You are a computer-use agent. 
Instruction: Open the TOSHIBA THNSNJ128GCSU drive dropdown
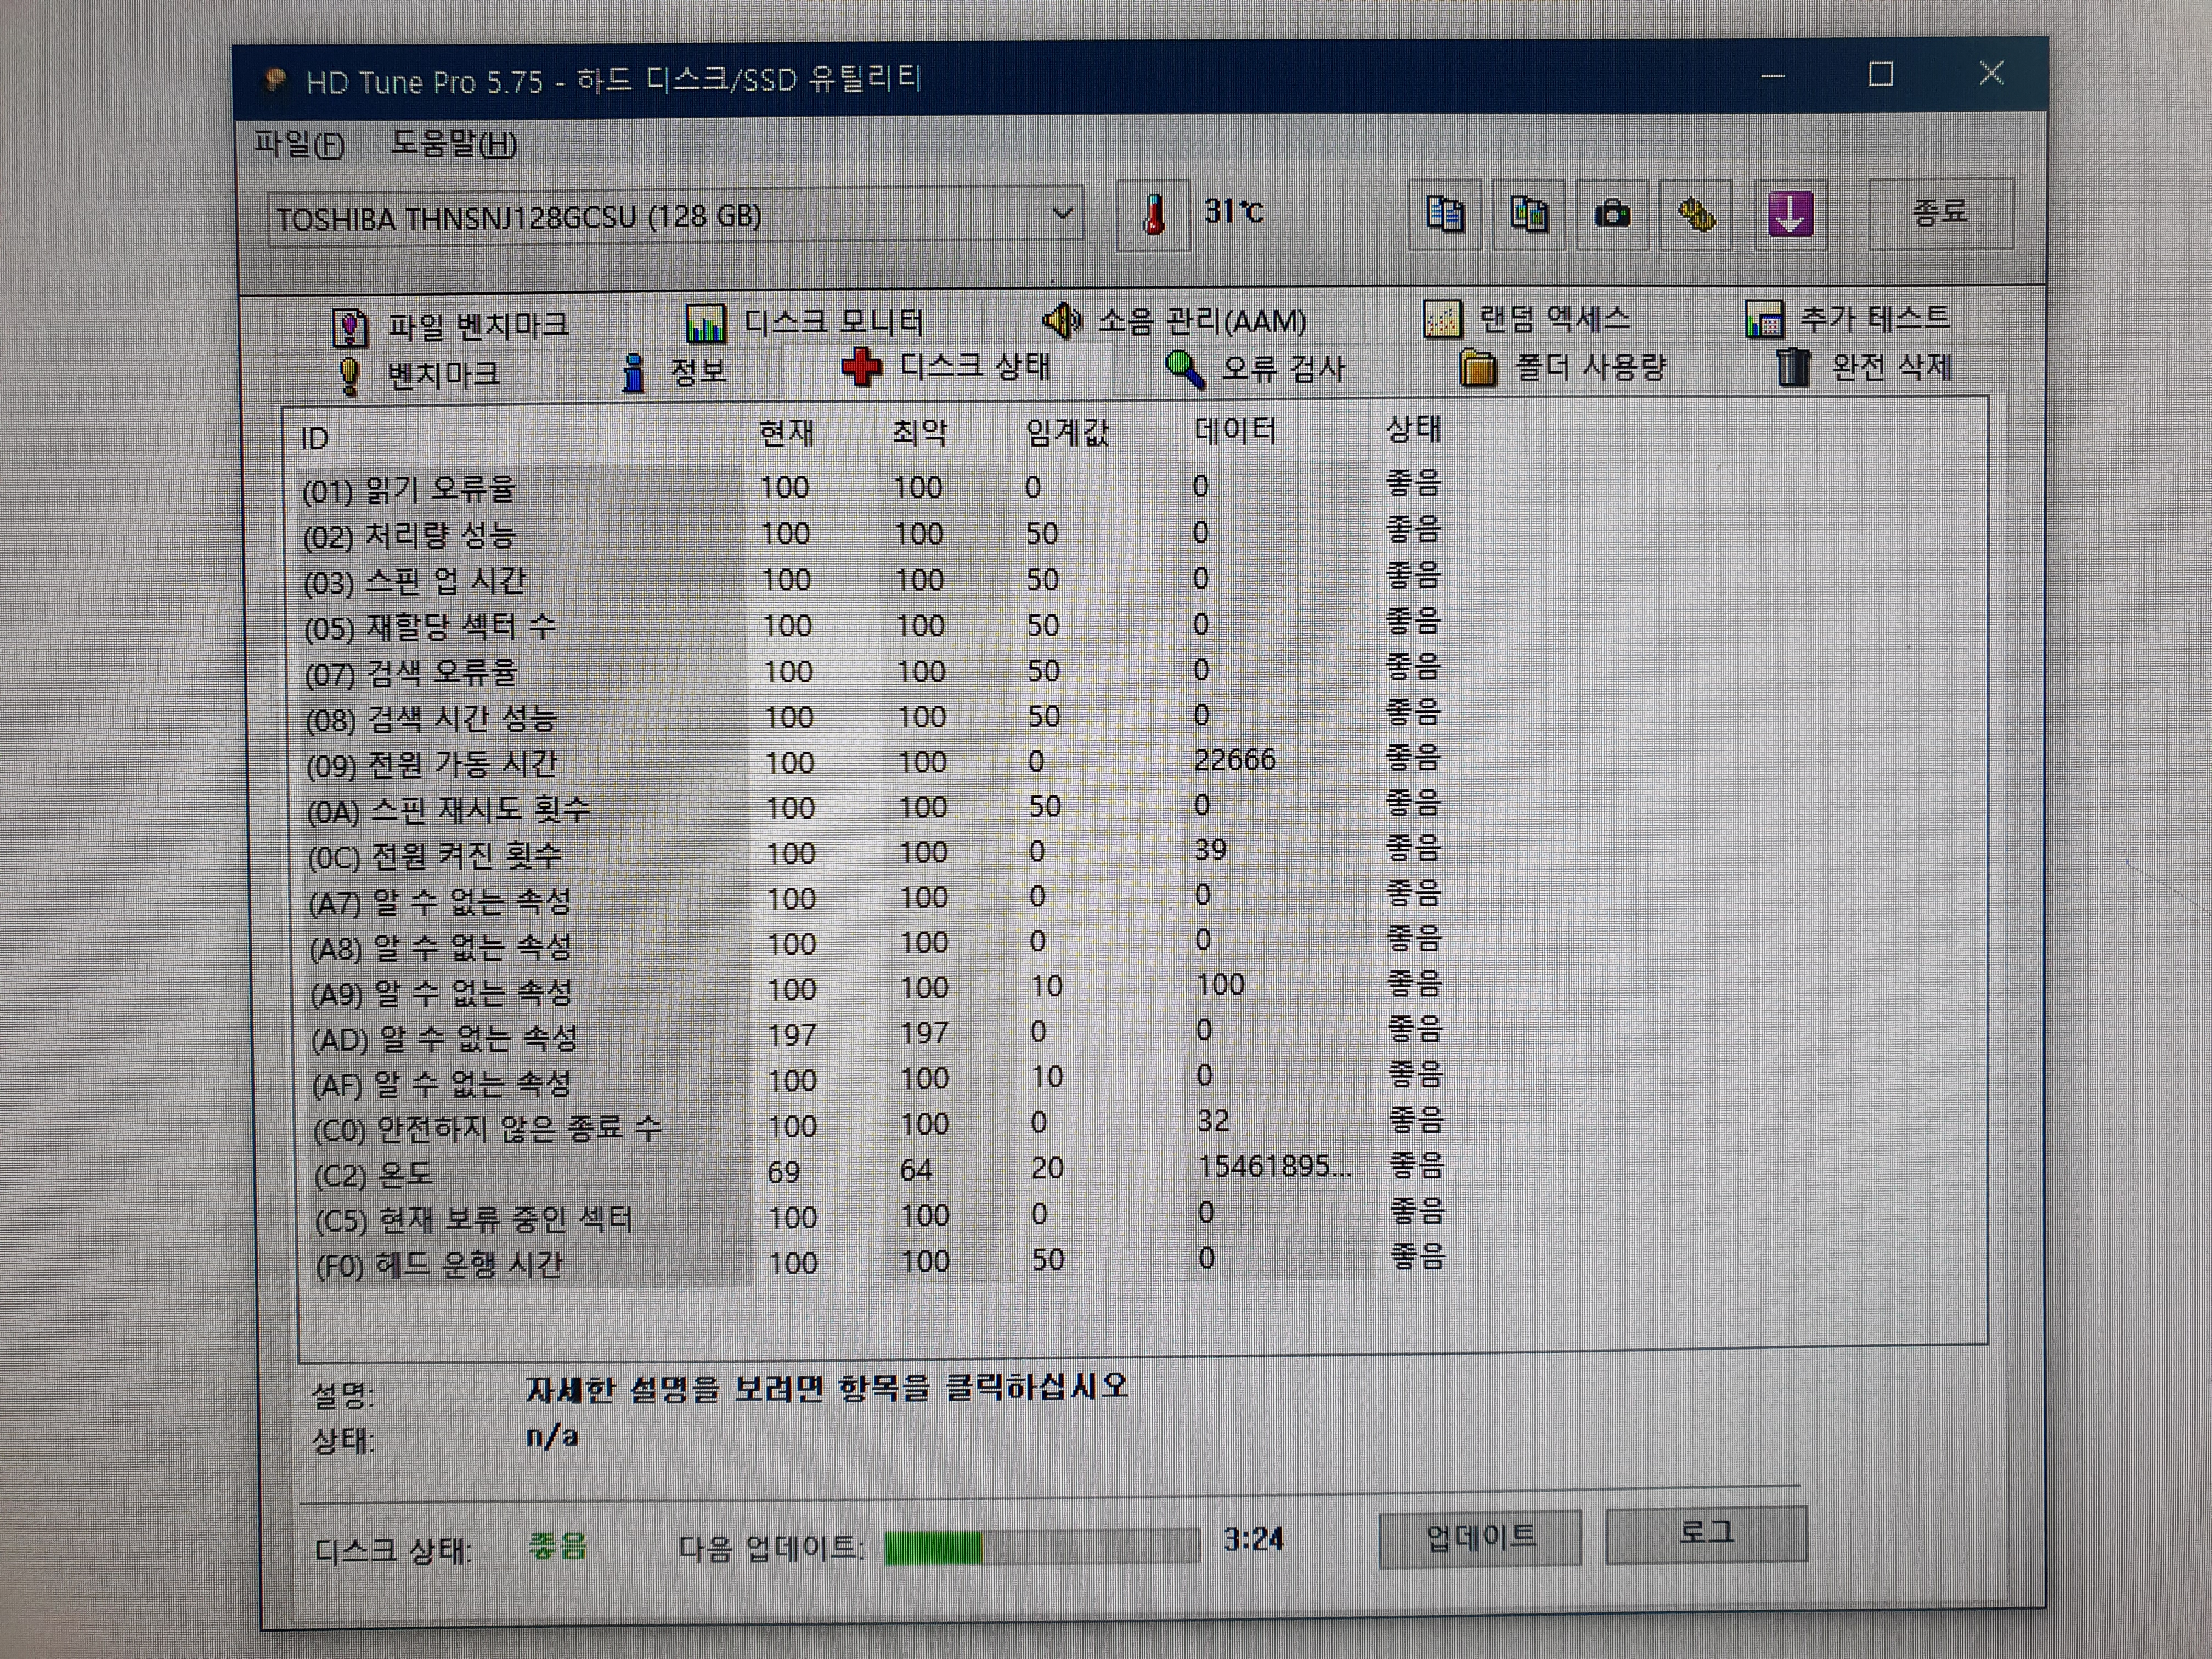click(675, 216)
